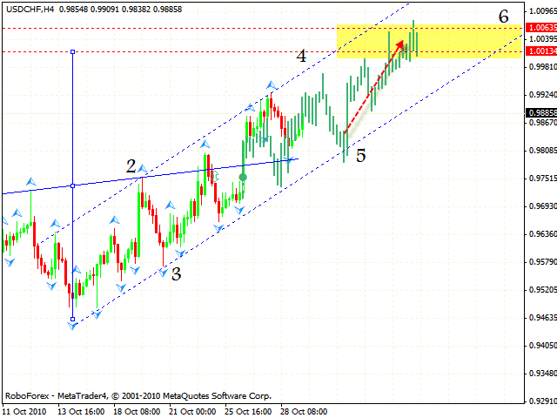Select the yellow target zone rectangle
557x418 pixels.
(429, 41)
